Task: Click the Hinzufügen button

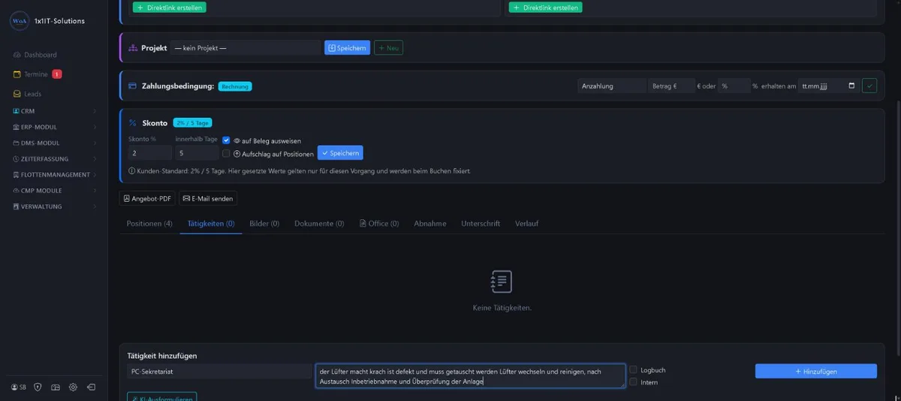Action: (x=816, y=371)
